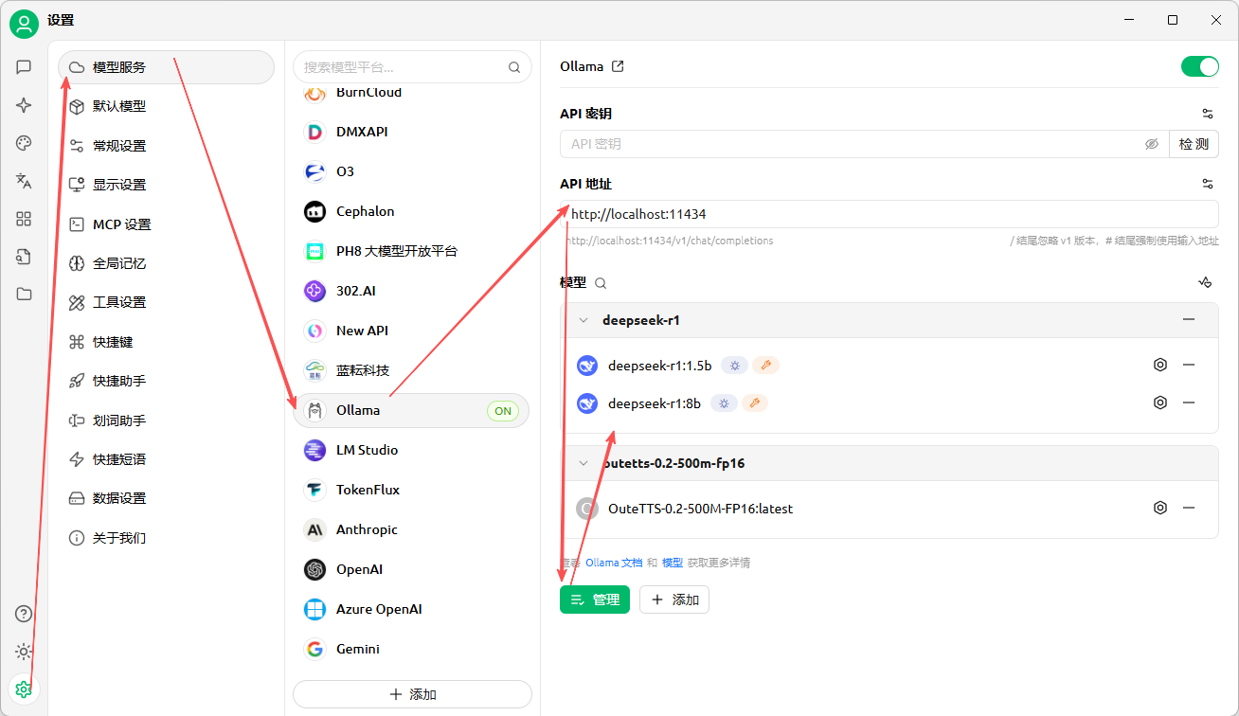Remove deepseek-r1:1.5b model with minus icon

point(1189,365)
